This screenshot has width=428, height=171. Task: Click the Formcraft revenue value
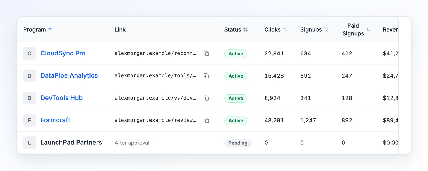point(390,120)
